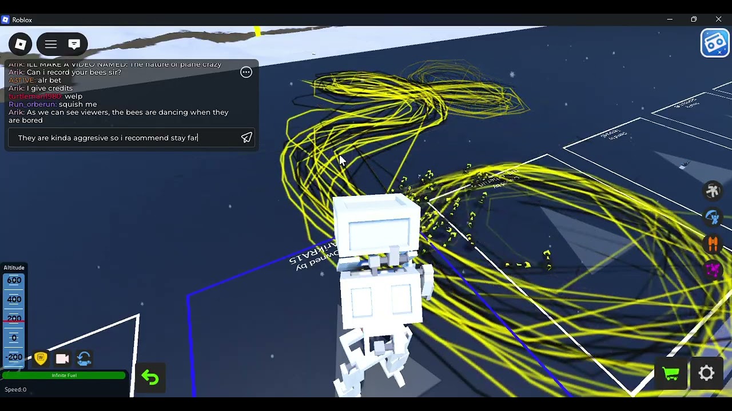Click the magenta figure icon
Screen dimensions: 732x411
click(x=713, y=269)
